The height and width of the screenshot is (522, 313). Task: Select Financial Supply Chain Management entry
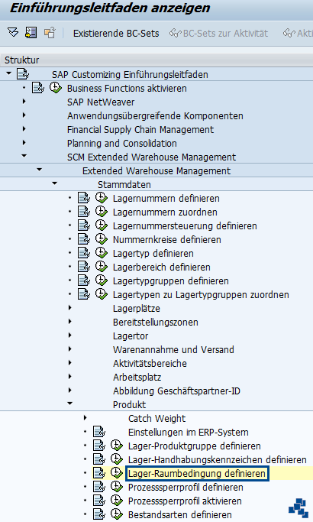140,129
